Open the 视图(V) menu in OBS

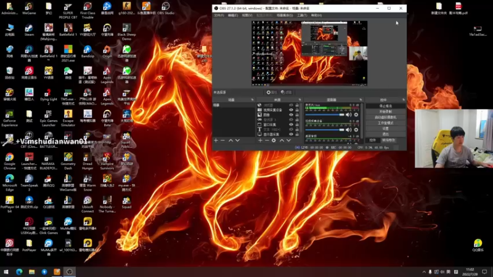(247, 15)
